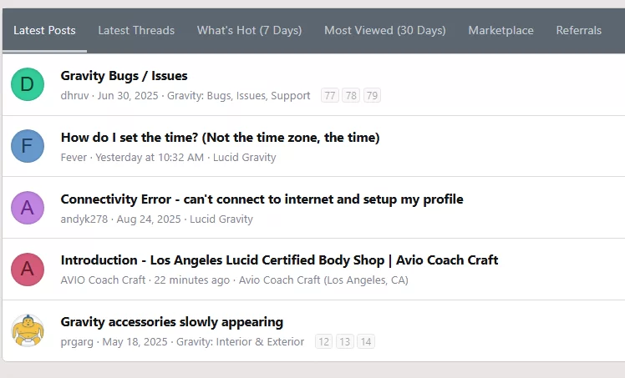Open andyk278's purple A avatar
The image size is (625, 378).
[28, 208]
